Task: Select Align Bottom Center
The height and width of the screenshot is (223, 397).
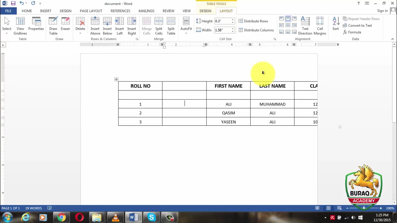Action: (x=288, y=32)
